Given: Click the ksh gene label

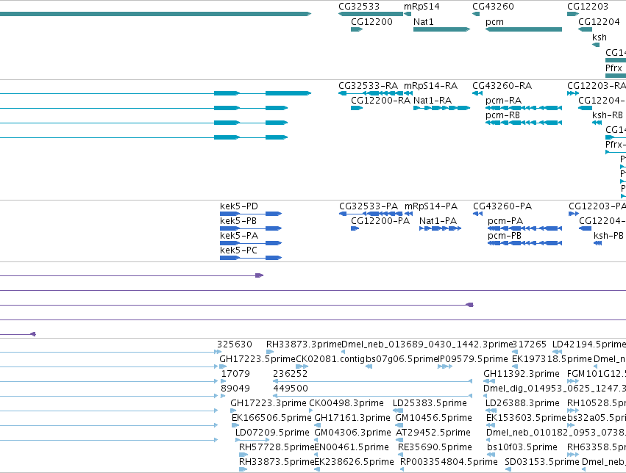Looking at the screenshot, I should [x=600, y=37].
